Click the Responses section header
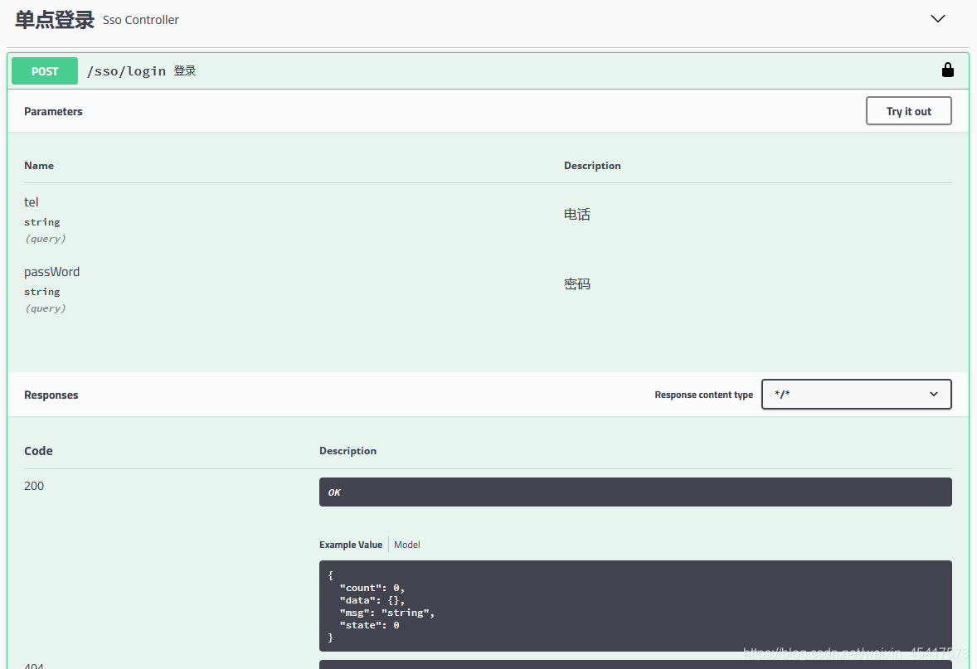This screenshot has height=669, width=977. point(51,395)
